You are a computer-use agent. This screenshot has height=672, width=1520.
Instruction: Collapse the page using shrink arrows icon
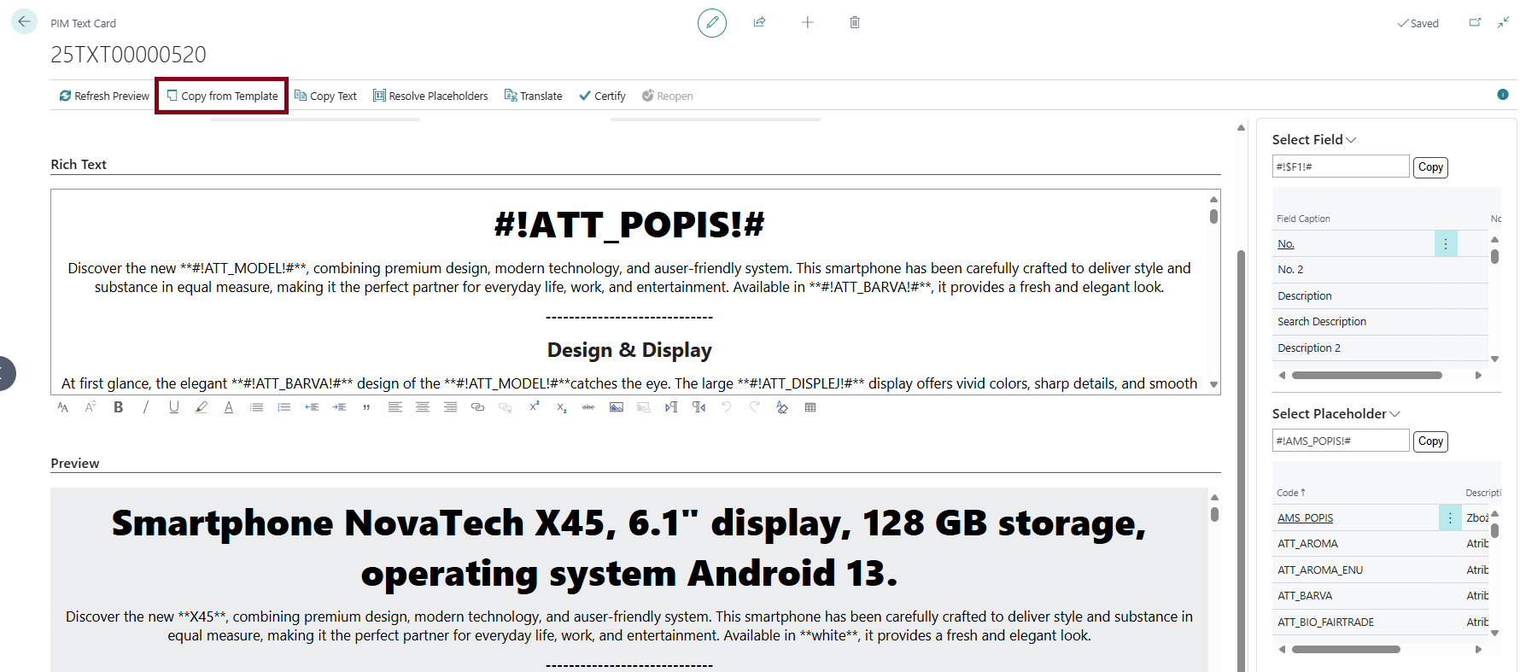tap(1503, 22)
